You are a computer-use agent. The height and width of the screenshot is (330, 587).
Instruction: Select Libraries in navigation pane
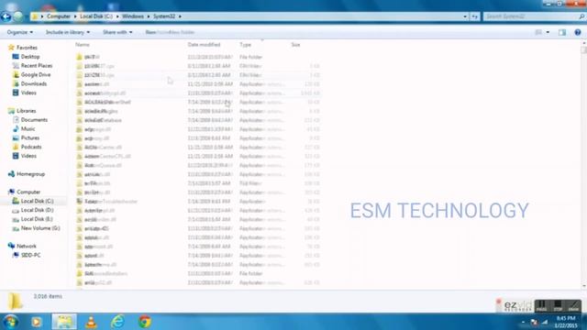(x=27, y=111)
